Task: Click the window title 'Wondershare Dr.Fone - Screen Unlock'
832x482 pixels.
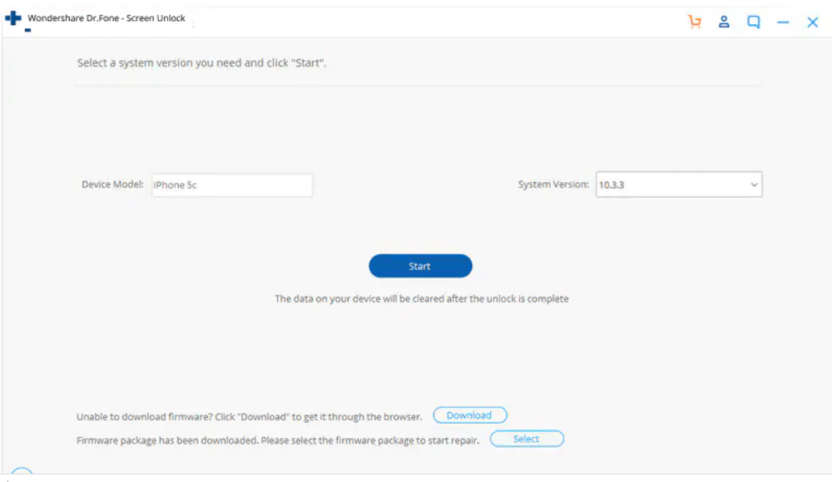Action: (x=106, y=18)
